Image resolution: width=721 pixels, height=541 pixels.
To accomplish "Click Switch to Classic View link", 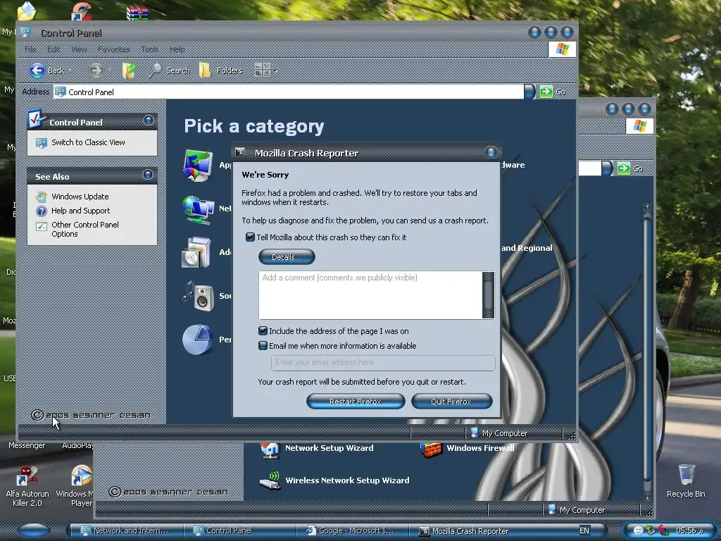I will point(88,142).
